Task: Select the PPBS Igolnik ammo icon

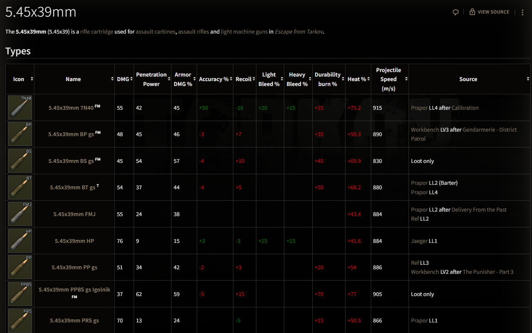Action: [x=20, y=294]
